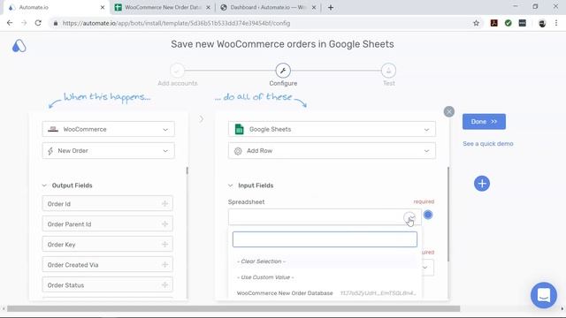
Task: Switch to the Automate.io tab
Action: tap(56, 7)
